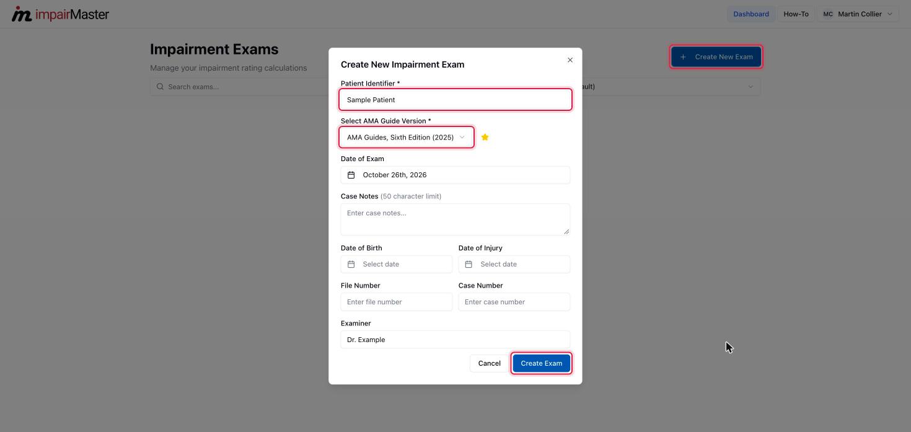Click the Case Notes text area

pos(455,219)
